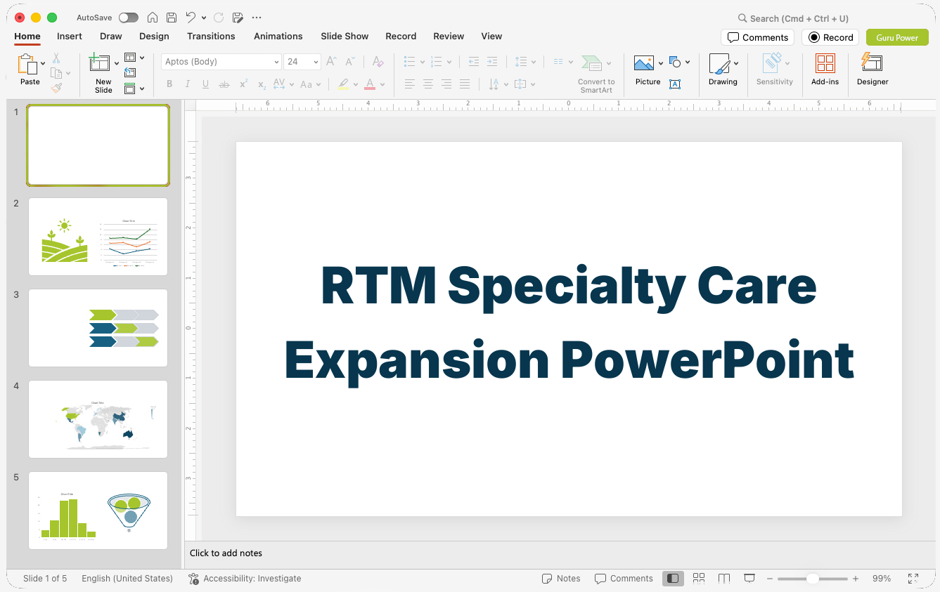Toggle the AutoSave switch
The width and height of the screenshot is (940, 592).
click(129, 18)
